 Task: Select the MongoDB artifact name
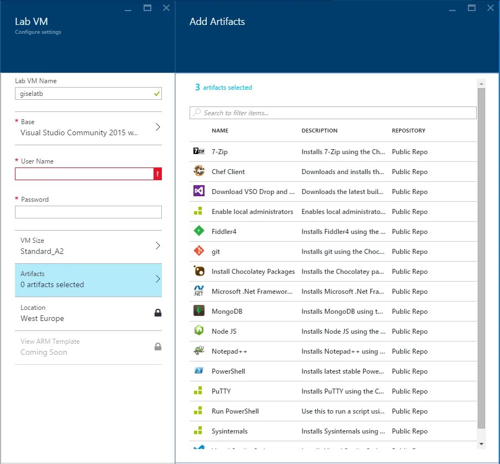227,311
